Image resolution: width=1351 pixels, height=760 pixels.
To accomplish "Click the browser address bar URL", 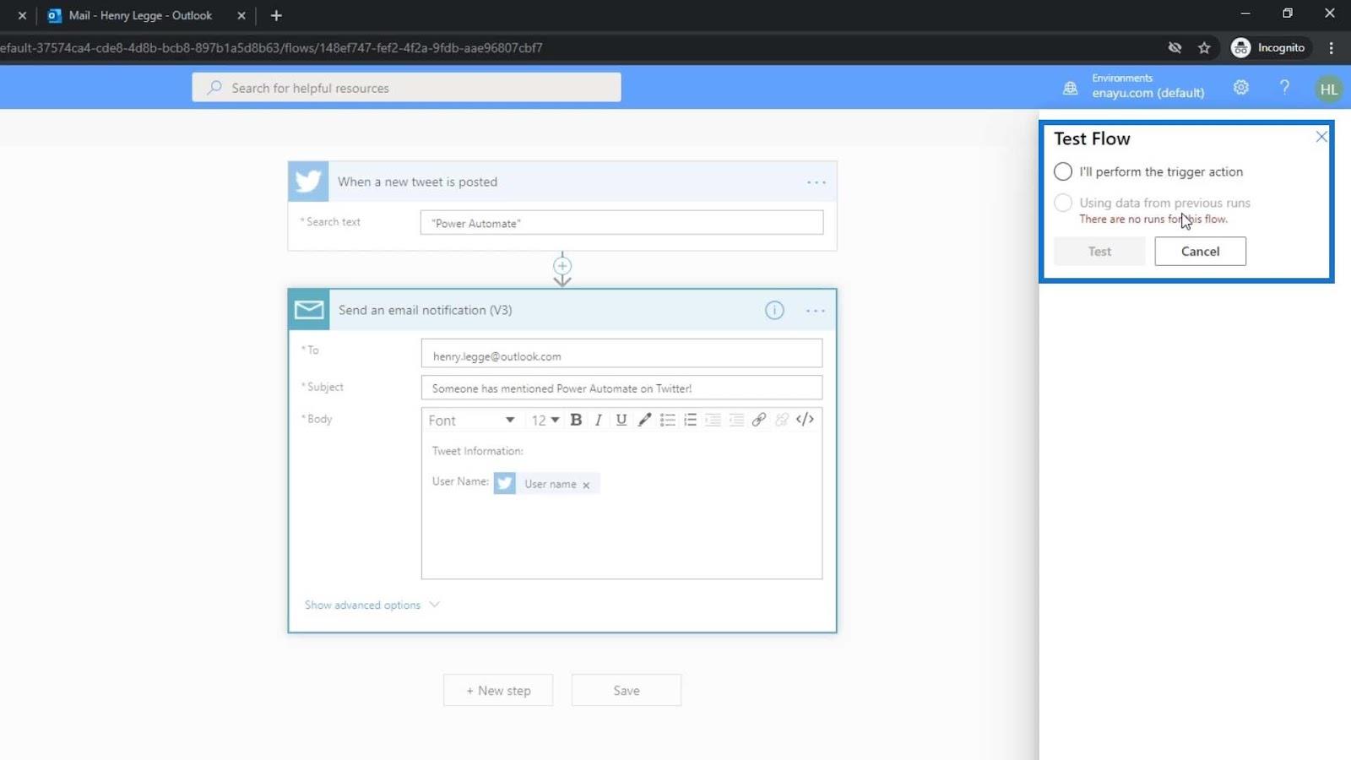I will (272, 48).
